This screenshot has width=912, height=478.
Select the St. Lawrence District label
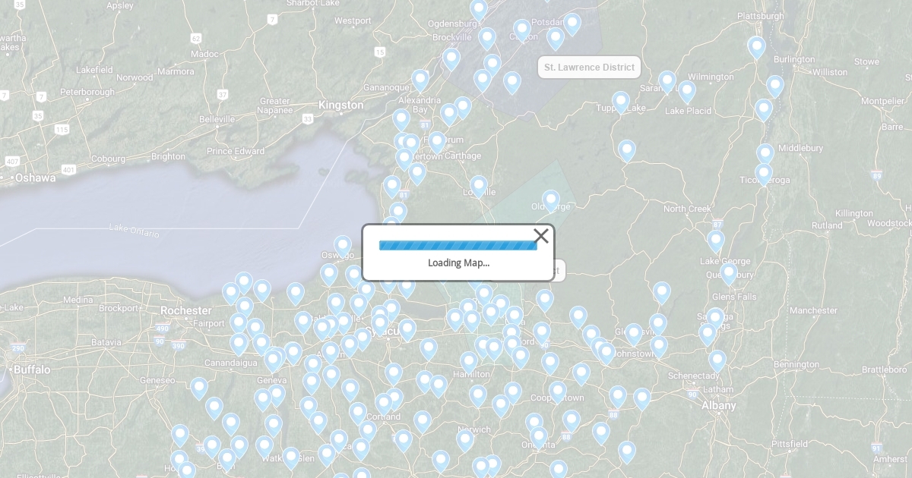pyautogui.click(x=589, y=68)
